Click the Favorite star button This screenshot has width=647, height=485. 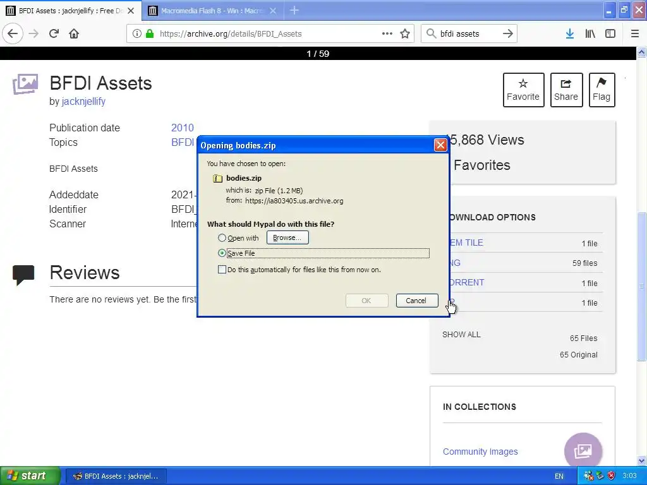(x=523, y=90)
